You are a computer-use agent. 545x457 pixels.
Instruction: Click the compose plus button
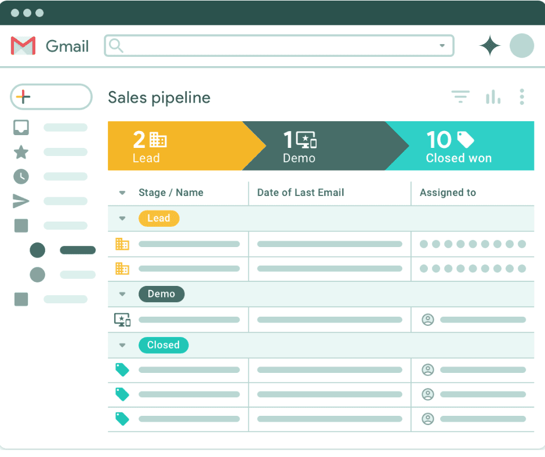(x=51, y=97)
